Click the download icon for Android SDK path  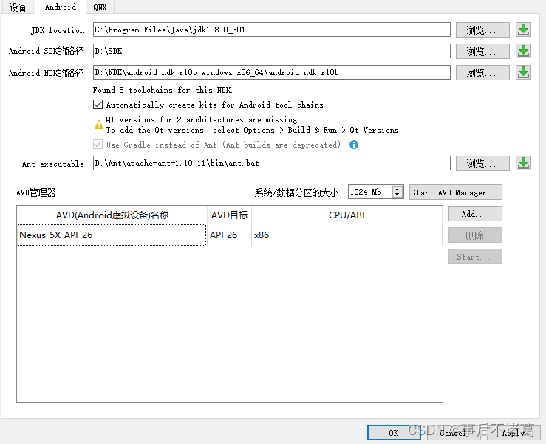(523, 51)
